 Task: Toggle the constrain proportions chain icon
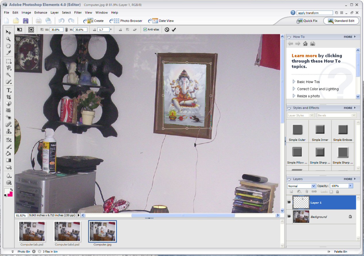[x=66, y=30]
